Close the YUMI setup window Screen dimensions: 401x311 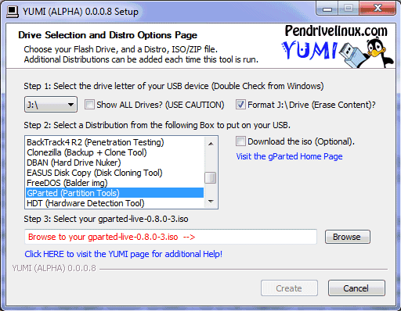tap(378, 9)
